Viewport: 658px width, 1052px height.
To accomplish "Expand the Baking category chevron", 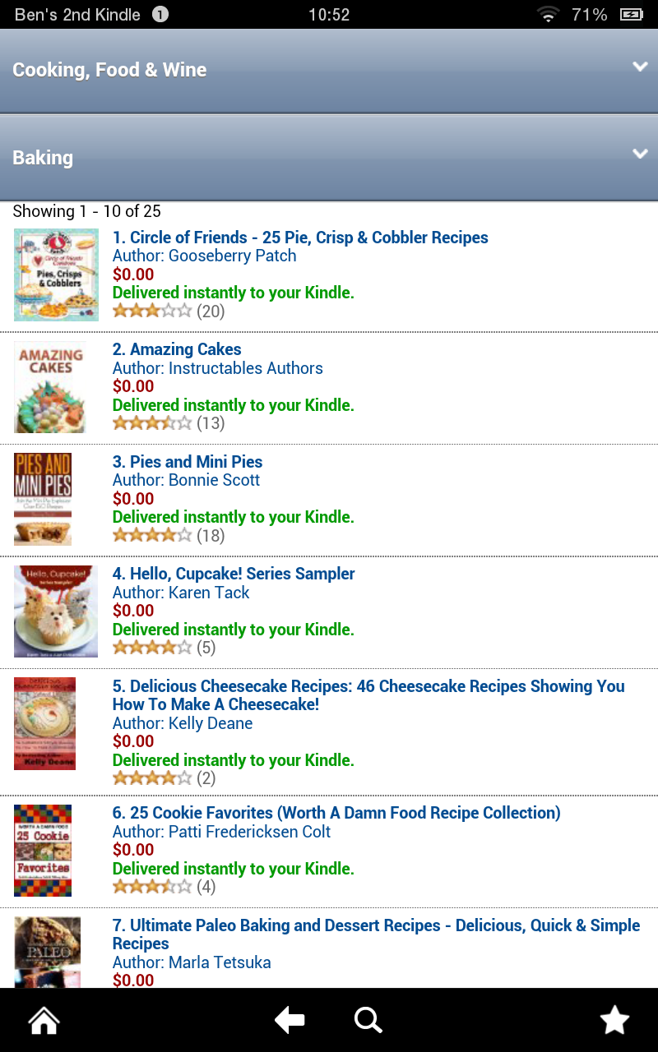I will tap(640, 154).
